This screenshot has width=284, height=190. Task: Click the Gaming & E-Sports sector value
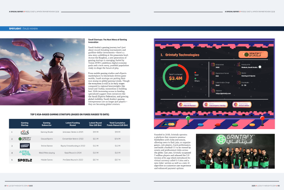[248, 76]
